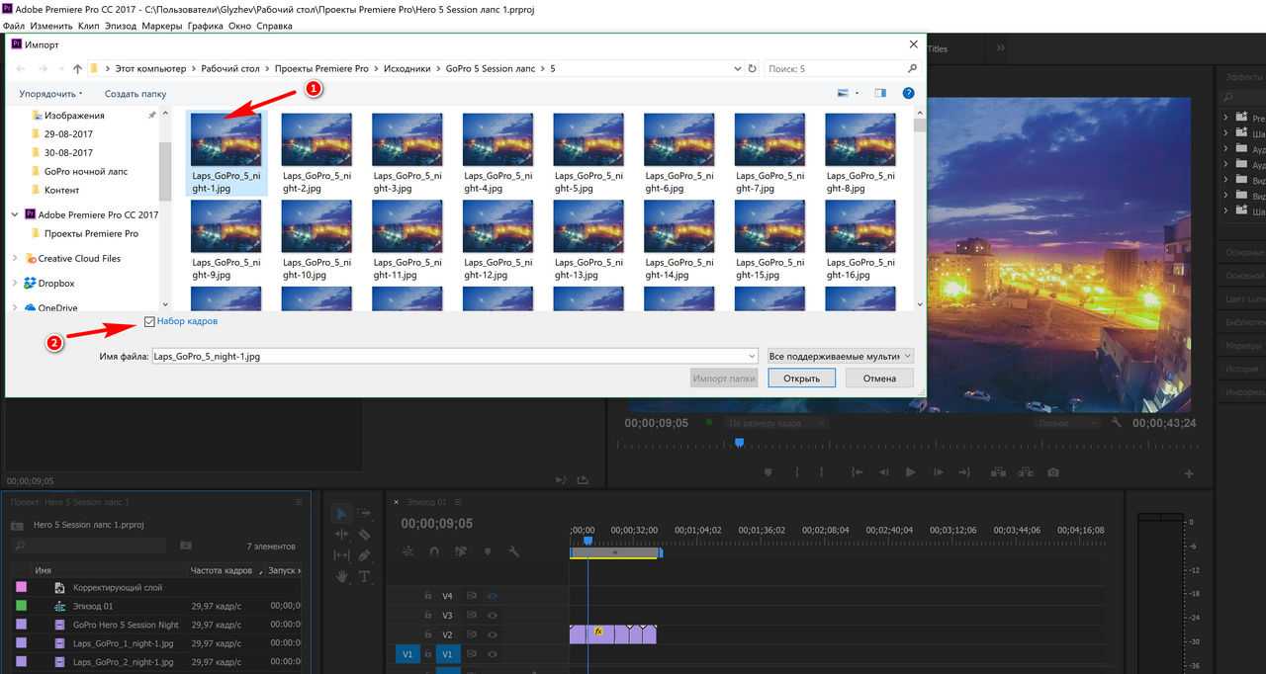This screenshot has height=674, width=1266.
Task: Toggle V4 track output eye icon
Action: click(492, 596)
